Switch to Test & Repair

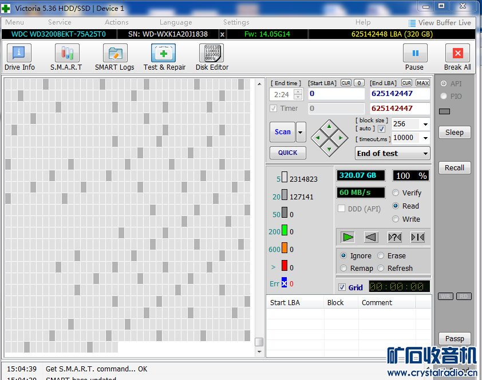click(164, 57)
